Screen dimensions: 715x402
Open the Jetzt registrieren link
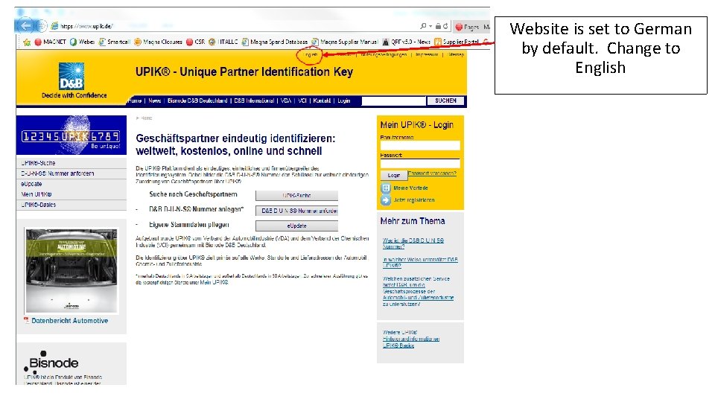[x=413, y=200]
